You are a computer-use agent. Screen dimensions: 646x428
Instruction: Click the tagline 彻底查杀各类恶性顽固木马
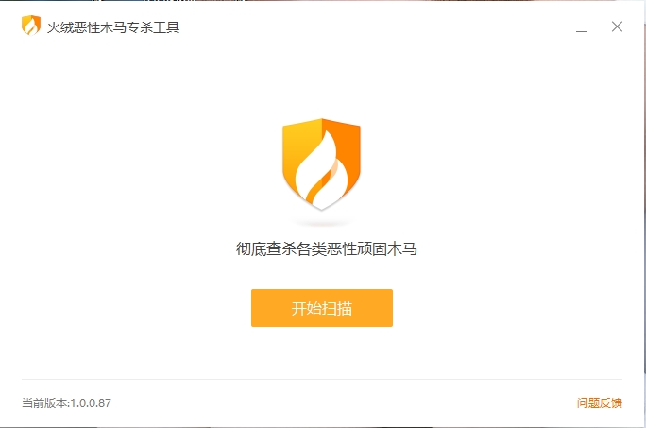(326, 249)
